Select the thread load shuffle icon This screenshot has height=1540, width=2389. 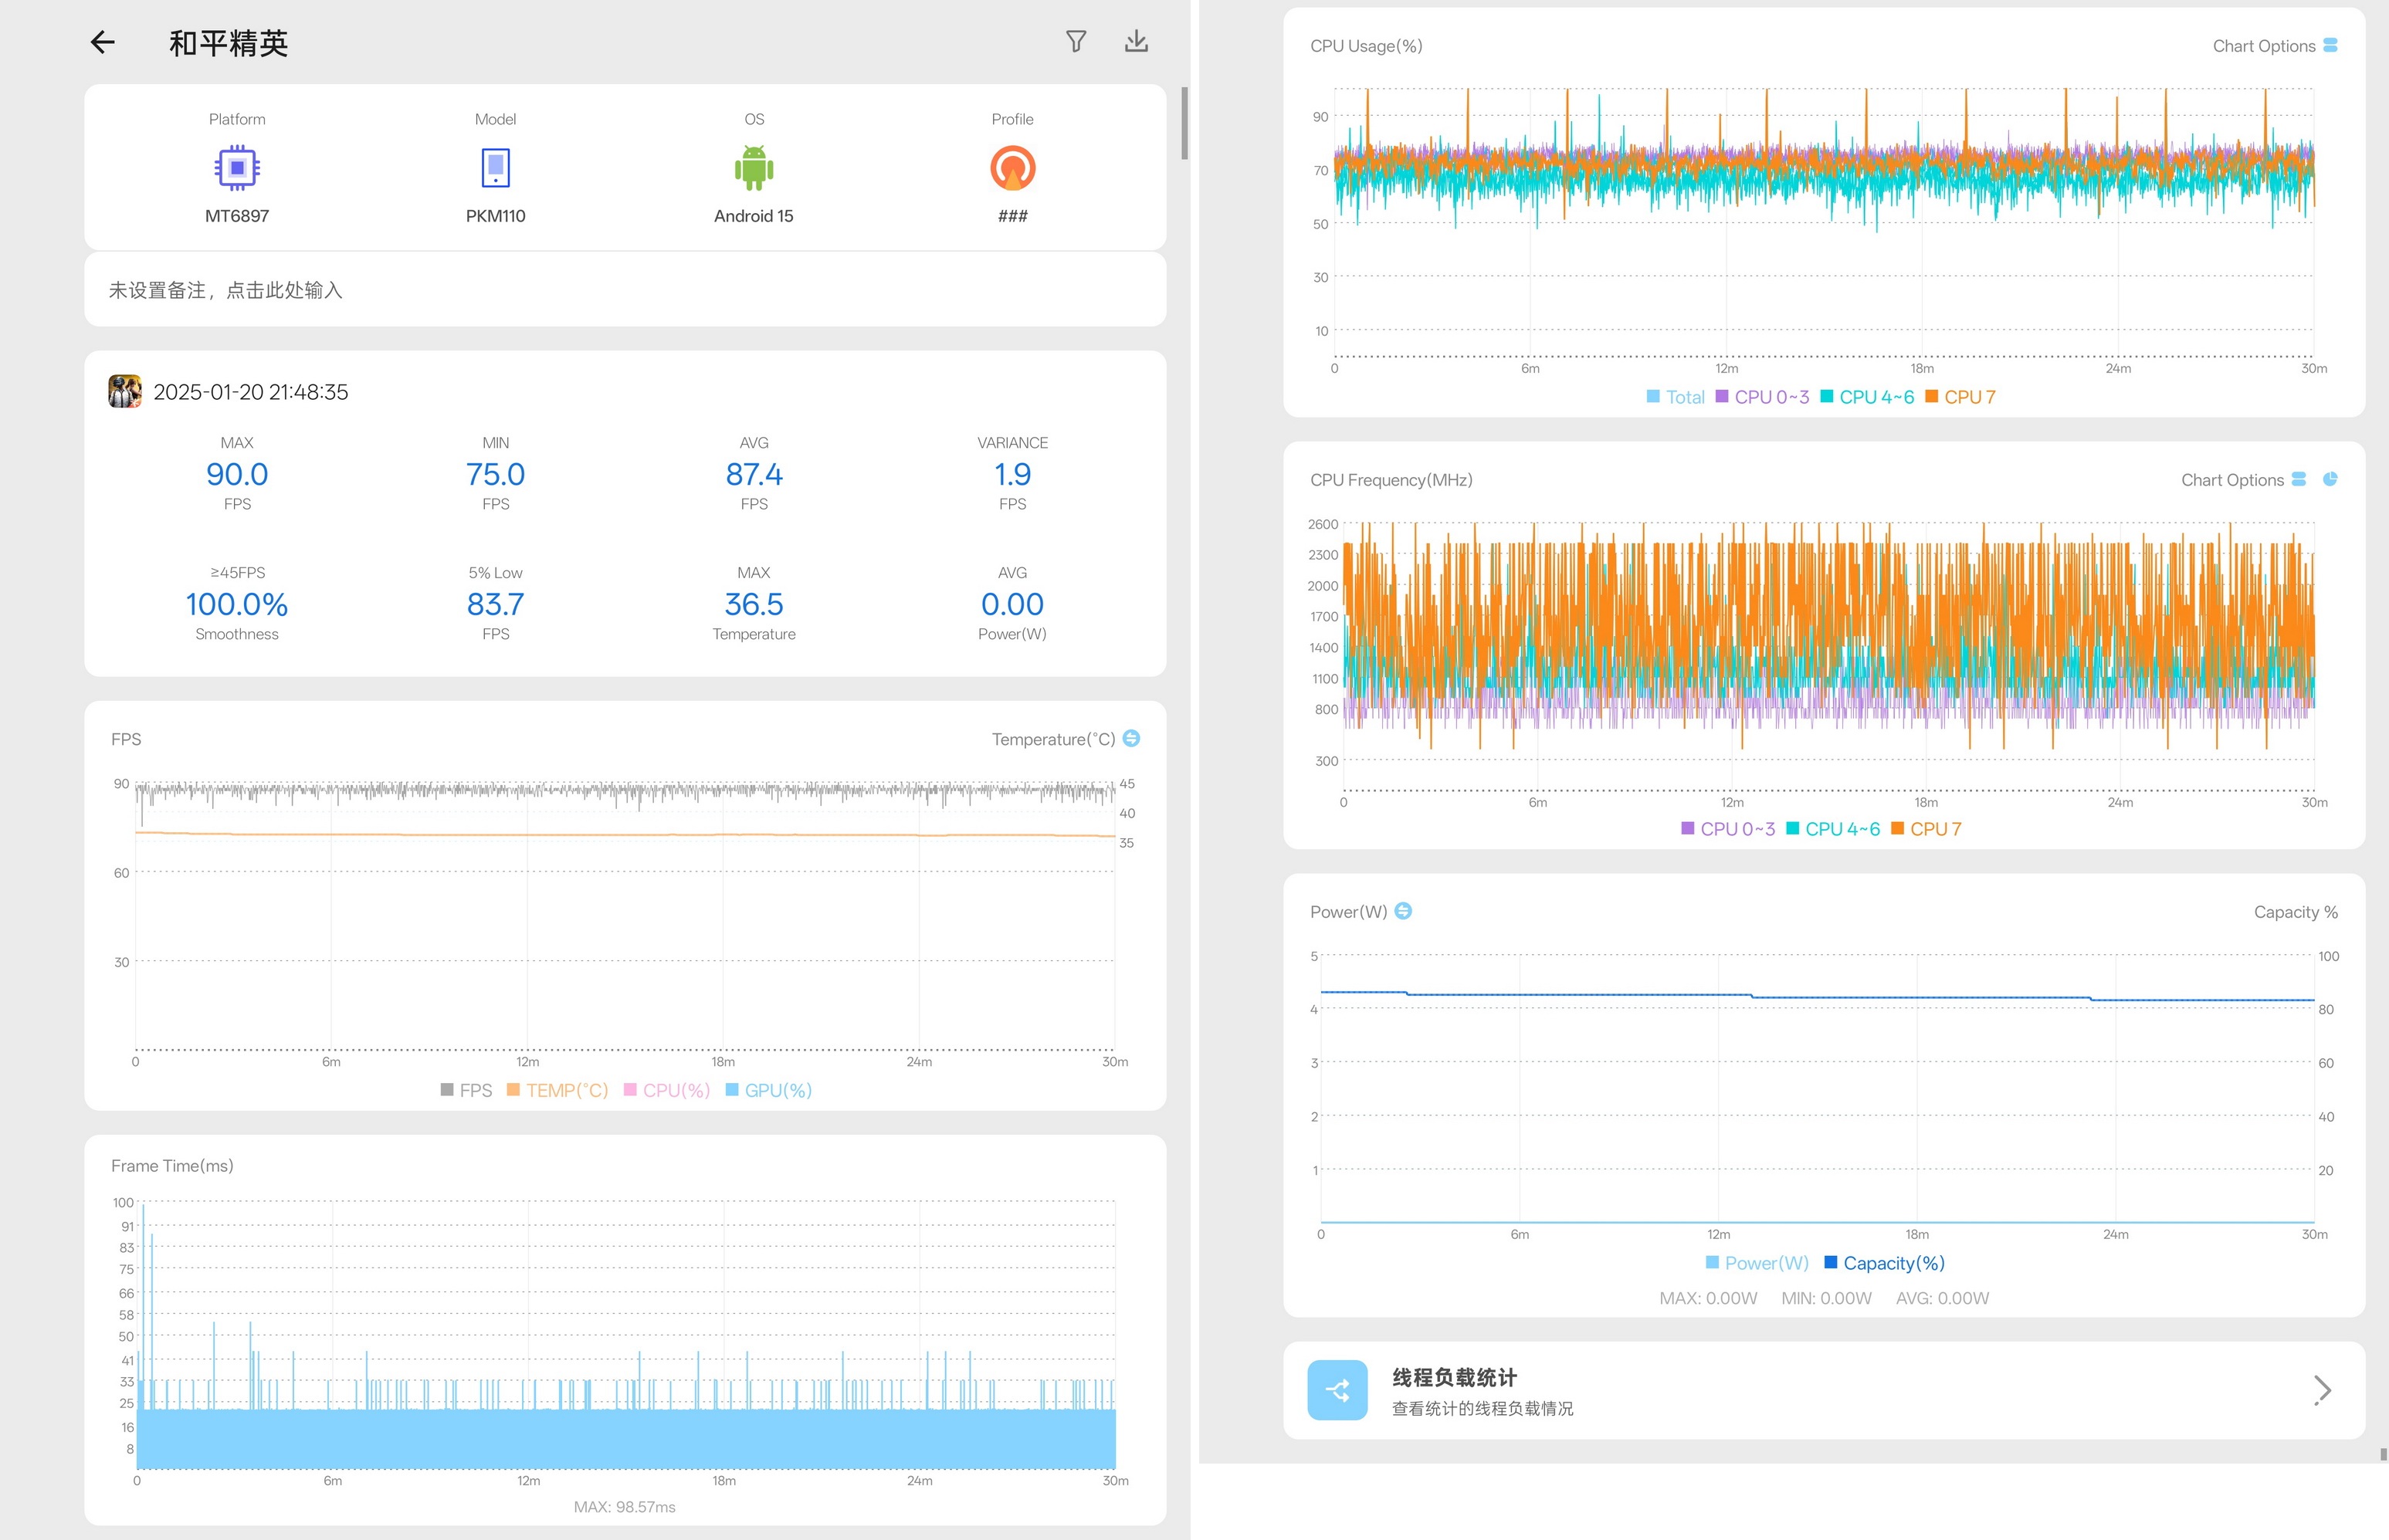tap(1337, 1390)
